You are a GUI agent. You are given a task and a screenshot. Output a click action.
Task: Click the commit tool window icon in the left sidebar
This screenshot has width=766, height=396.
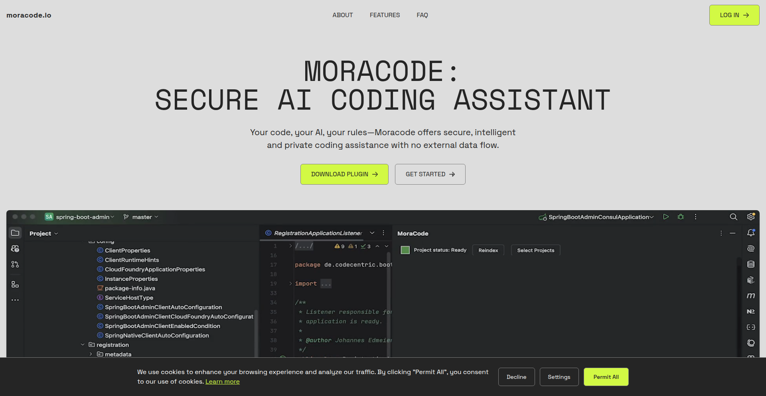coord(15,249)
